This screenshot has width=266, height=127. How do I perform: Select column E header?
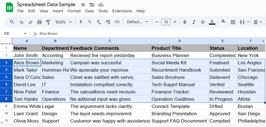pos(223,41)
